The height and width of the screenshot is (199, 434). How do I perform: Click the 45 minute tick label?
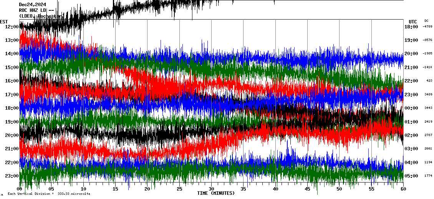307,189
